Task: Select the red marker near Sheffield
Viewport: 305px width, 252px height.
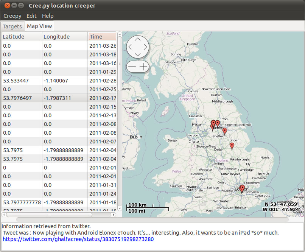Action: (225, 131)
